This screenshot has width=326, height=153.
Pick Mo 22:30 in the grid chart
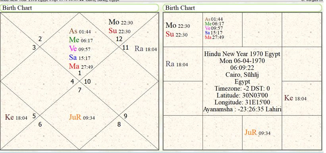click(x=178, y=25)
